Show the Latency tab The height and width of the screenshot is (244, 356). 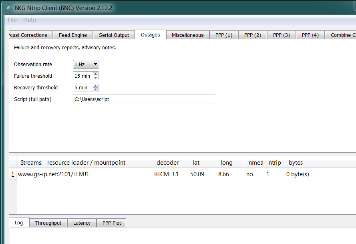click(82, 223)
